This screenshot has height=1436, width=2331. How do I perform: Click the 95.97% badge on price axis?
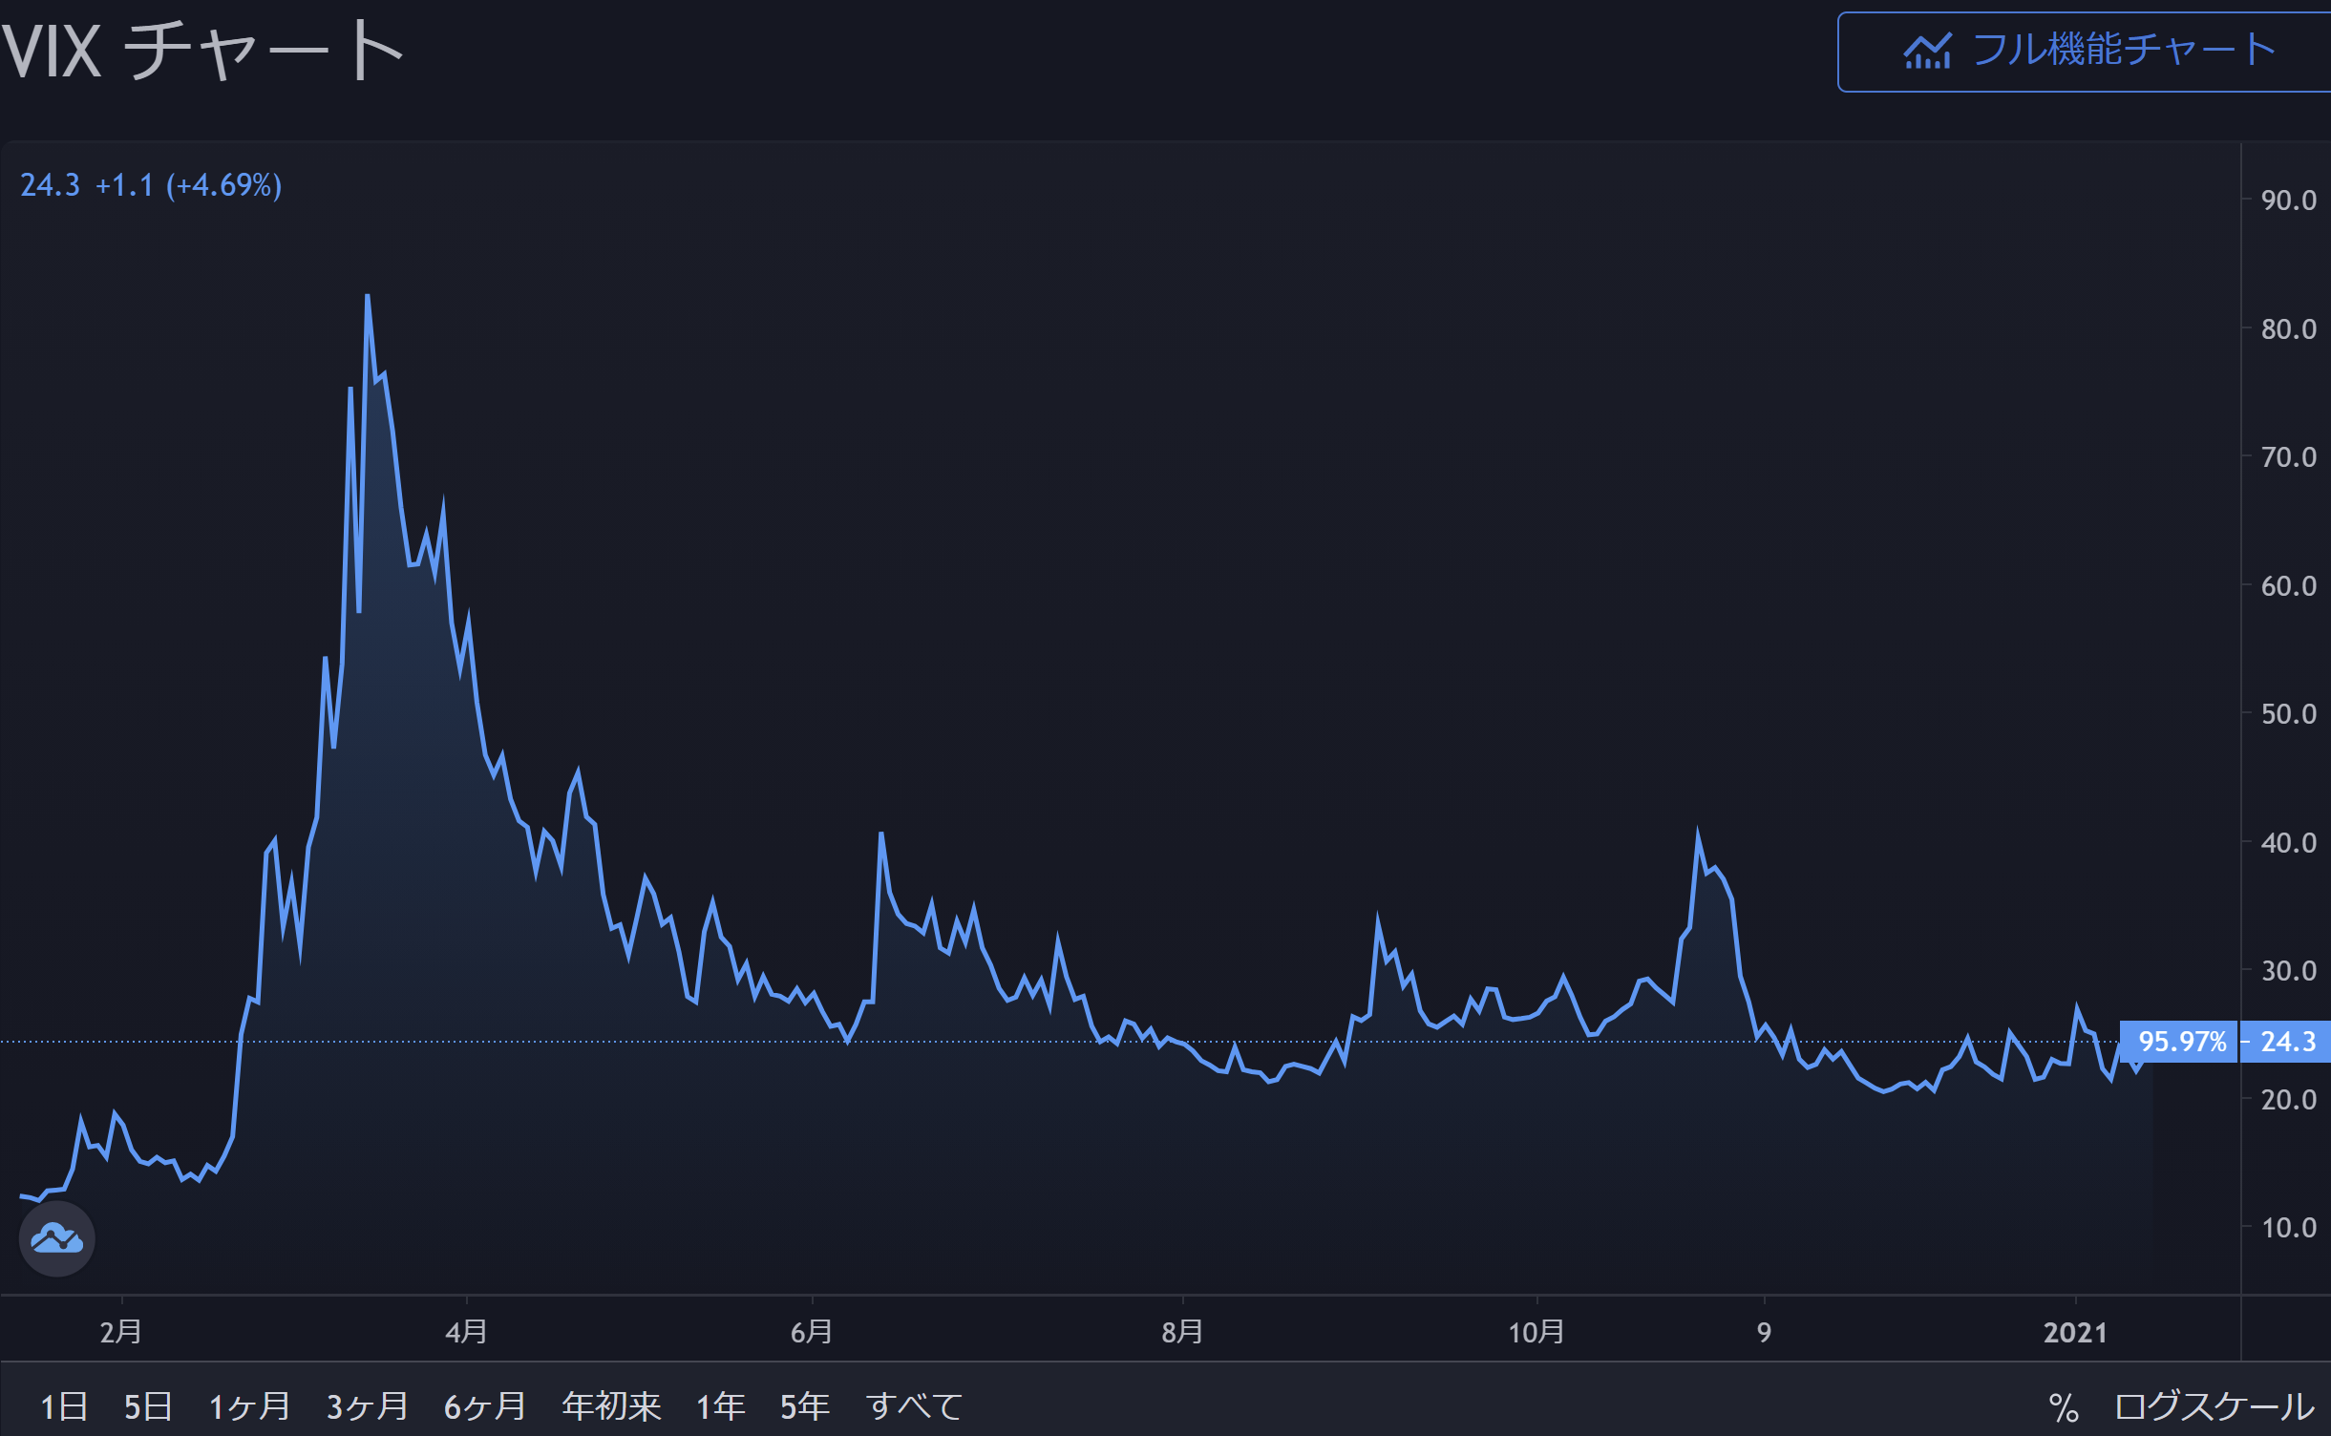(x=2182, y=1042)
